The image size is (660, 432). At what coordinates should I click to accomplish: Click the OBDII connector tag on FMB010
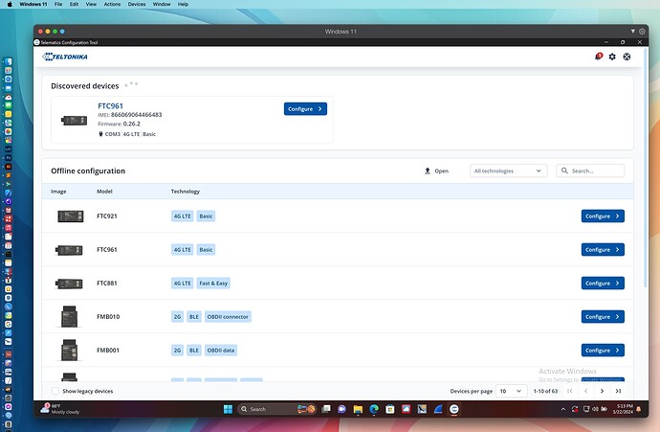[x=228, y=316]
